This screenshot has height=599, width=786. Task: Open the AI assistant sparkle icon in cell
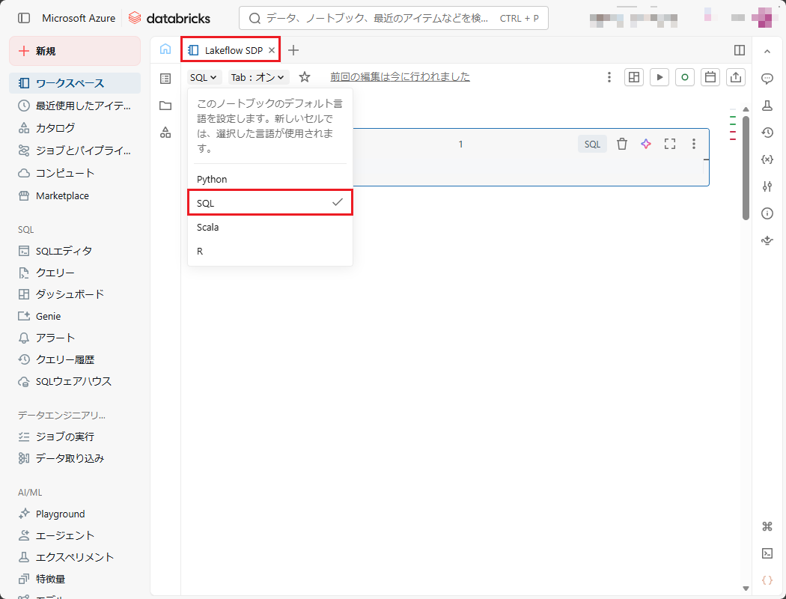point(646,144)
